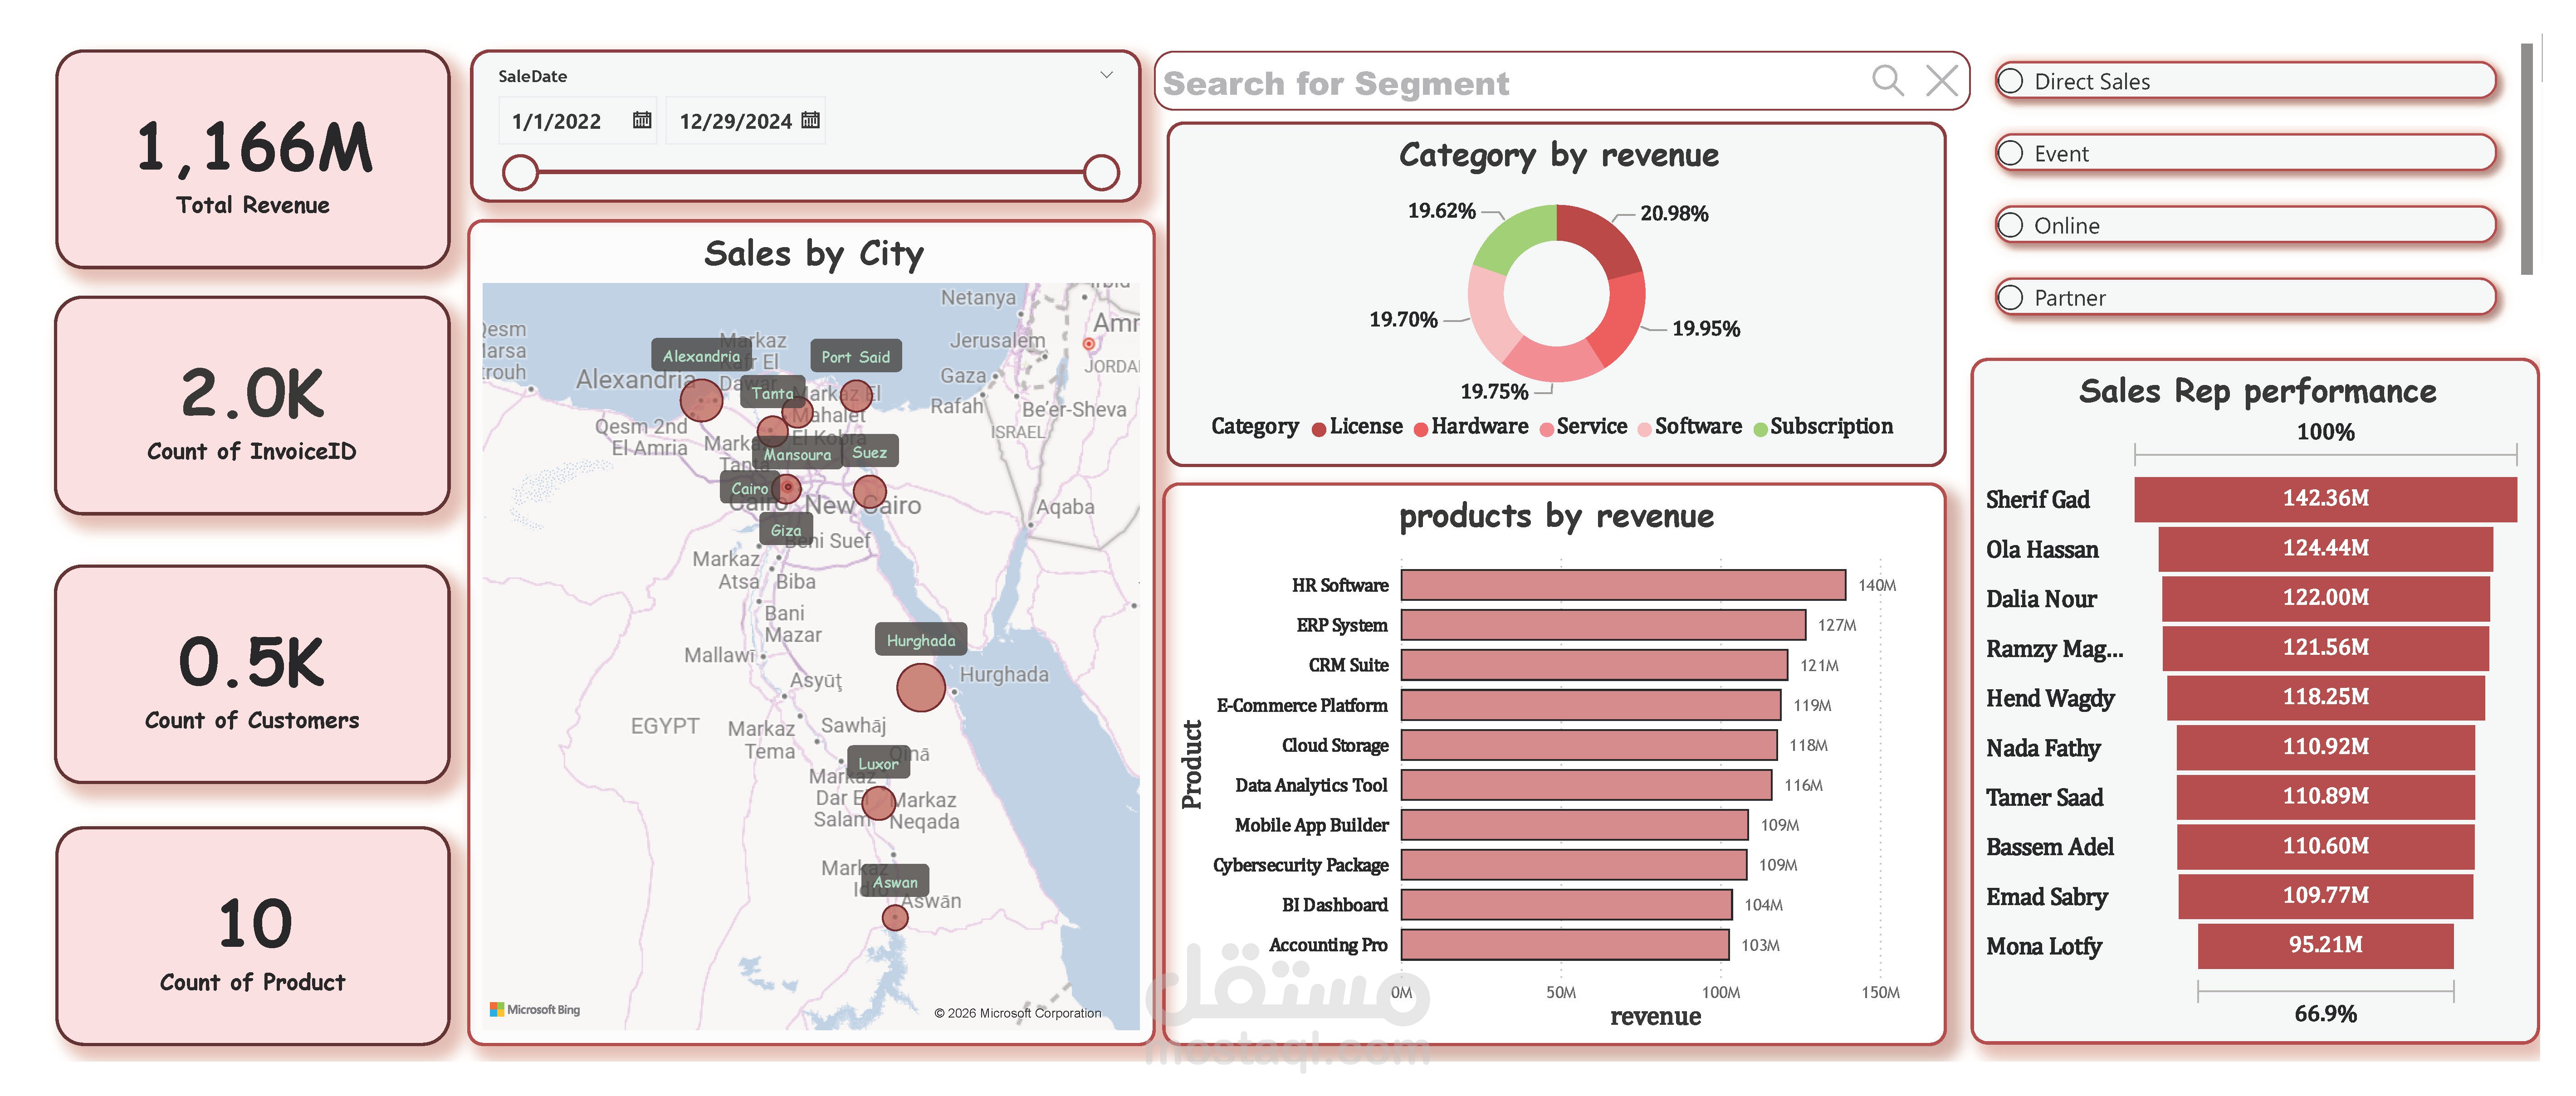Click the 2.0K Count of InvoiceID card

click(253, 406)
